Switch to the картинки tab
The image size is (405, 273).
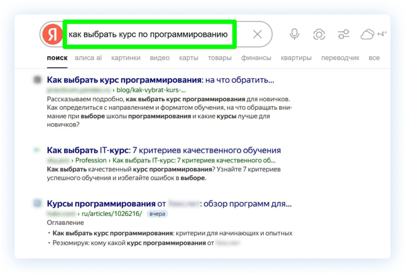coord(126,58)
